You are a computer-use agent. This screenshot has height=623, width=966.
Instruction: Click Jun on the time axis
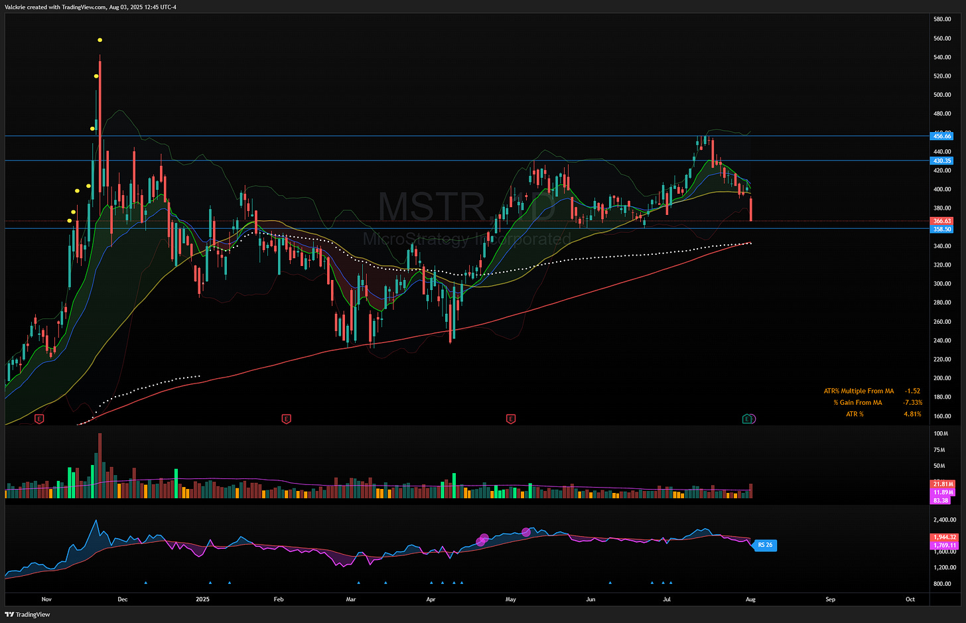[x=590, y=599]
